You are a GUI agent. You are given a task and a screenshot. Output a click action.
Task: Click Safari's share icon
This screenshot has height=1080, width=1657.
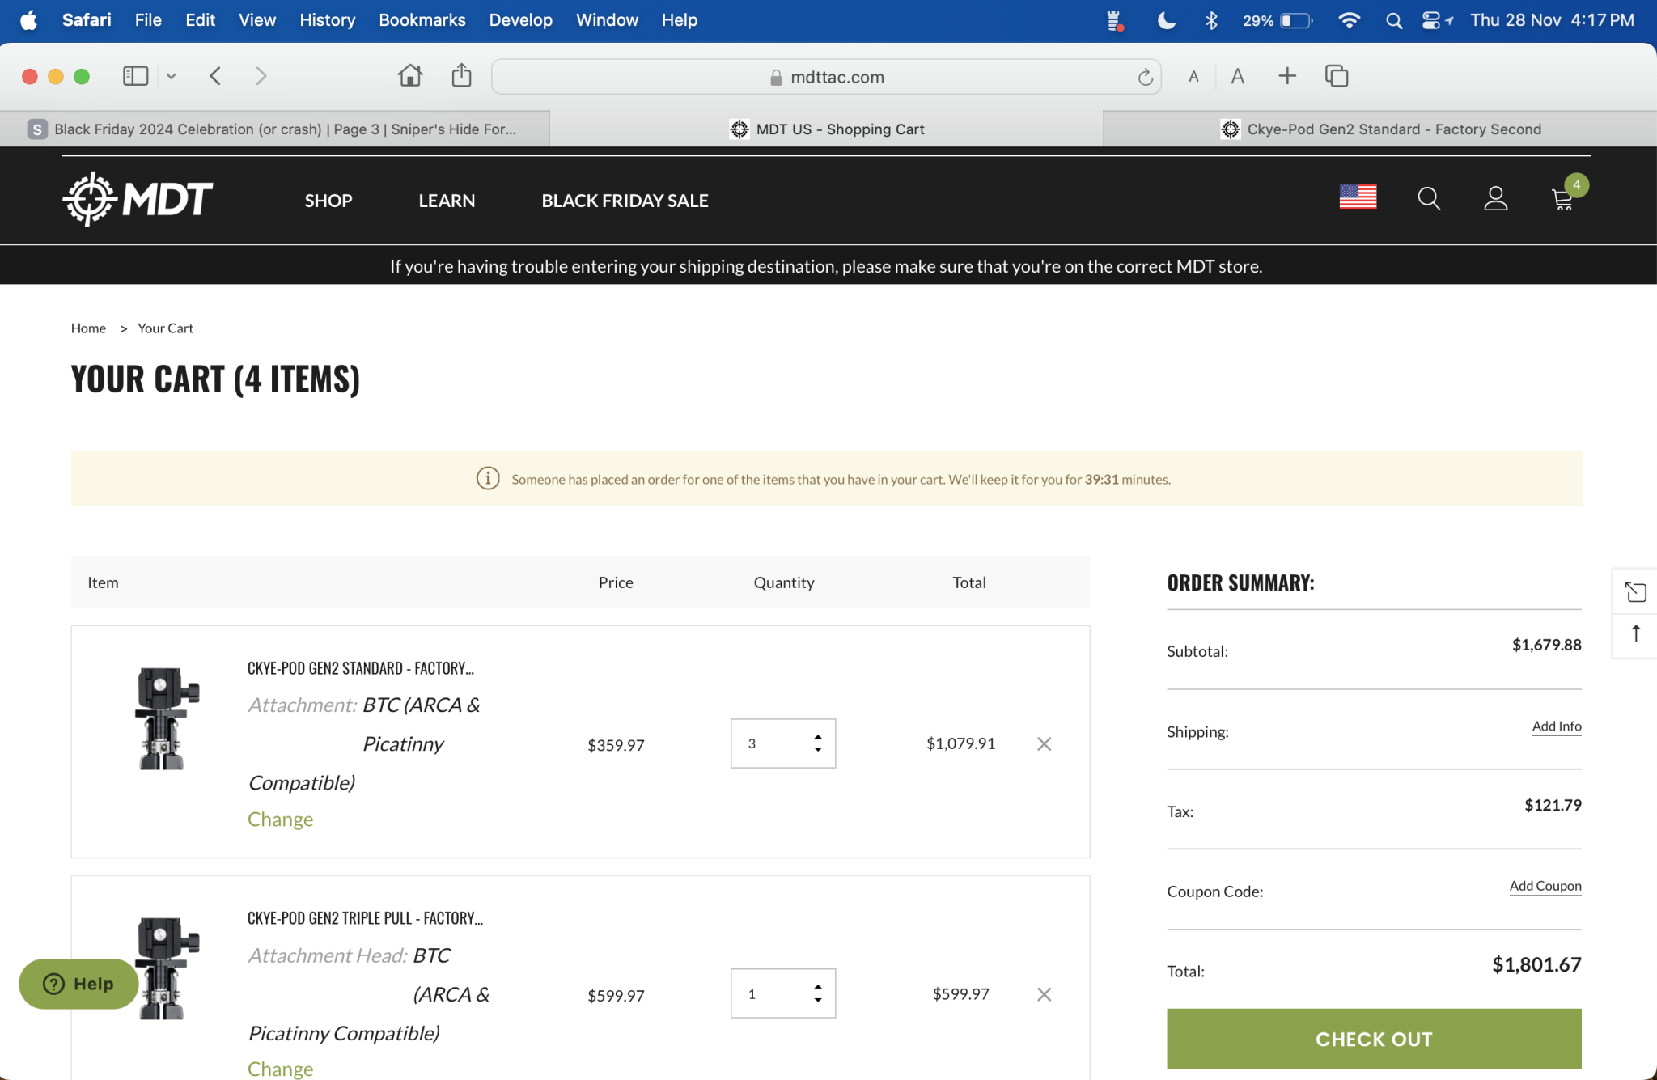[461, 76]
